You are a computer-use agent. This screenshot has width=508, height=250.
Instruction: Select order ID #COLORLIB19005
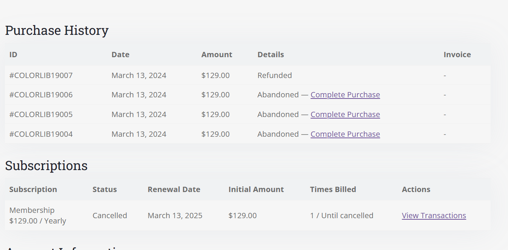(x=41, y=114)
